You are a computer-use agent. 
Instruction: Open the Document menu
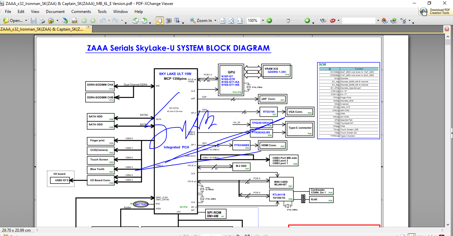(55, 11)
